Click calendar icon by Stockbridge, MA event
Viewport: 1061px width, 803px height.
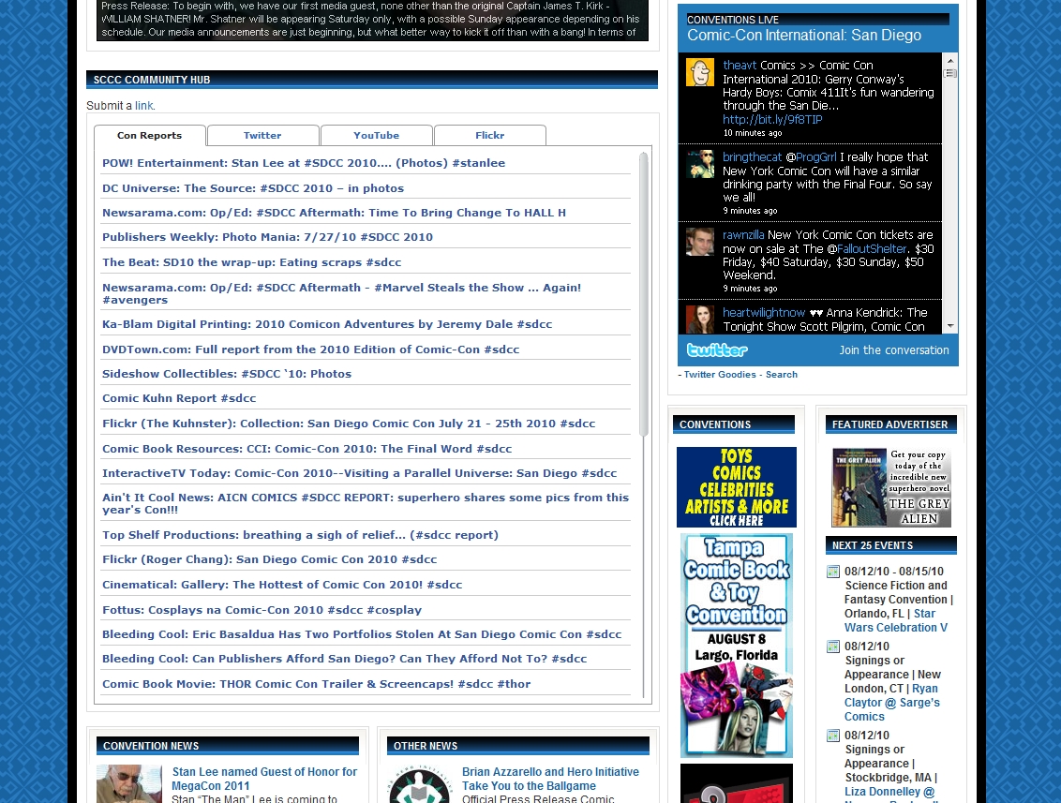tap(833, 736)
